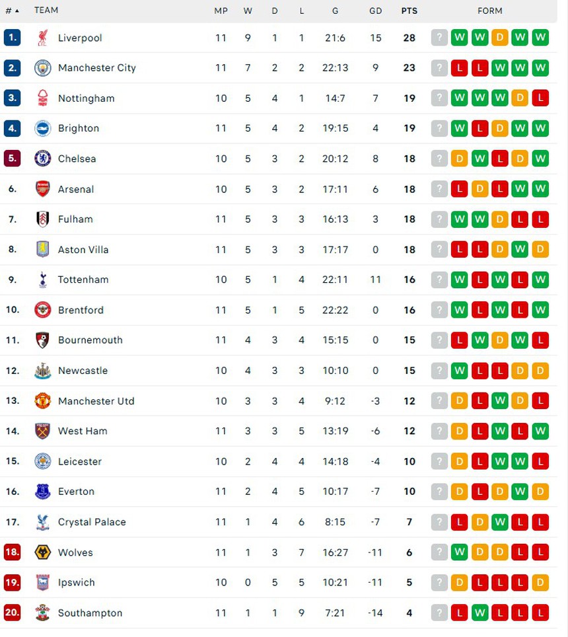Open the Liverpool team page link
The image size is (568, 637).
point(80,38)
